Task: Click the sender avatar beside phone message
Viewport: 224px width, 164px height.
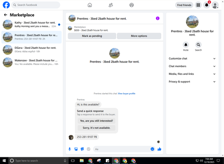Action: (71, 138)
